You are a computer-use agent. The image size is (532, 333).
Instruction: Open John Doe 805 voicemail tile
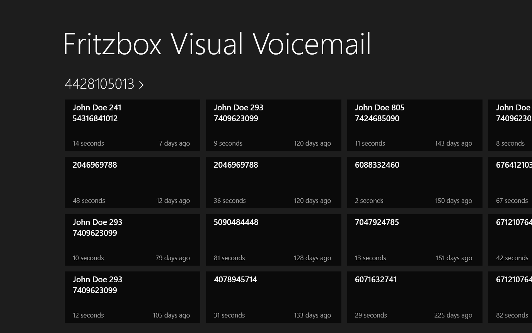pos(414,125)
